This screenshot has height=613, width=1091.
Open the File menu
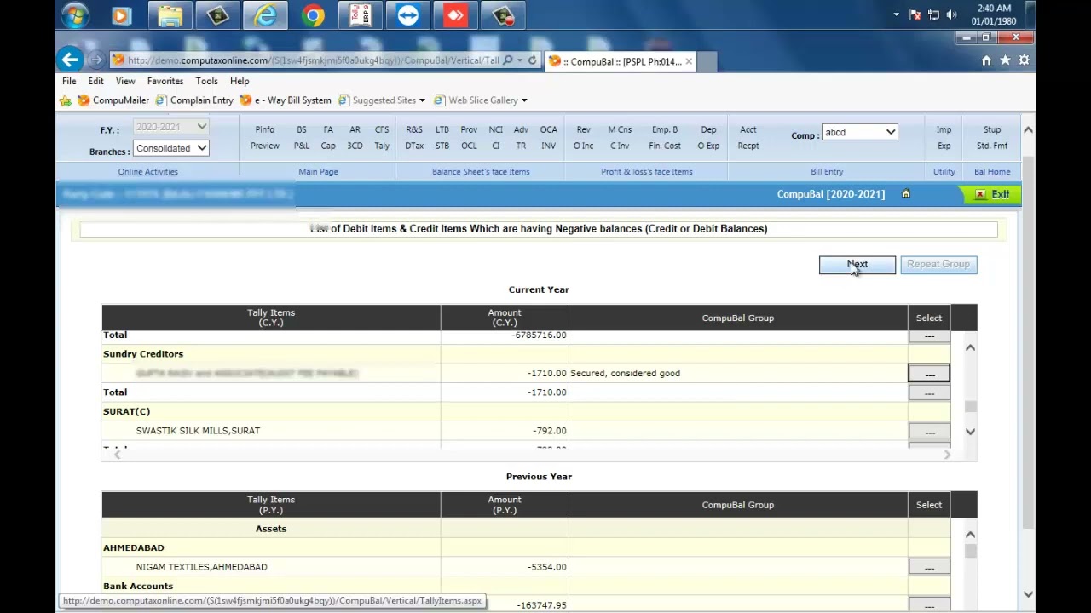coord(69,81)
